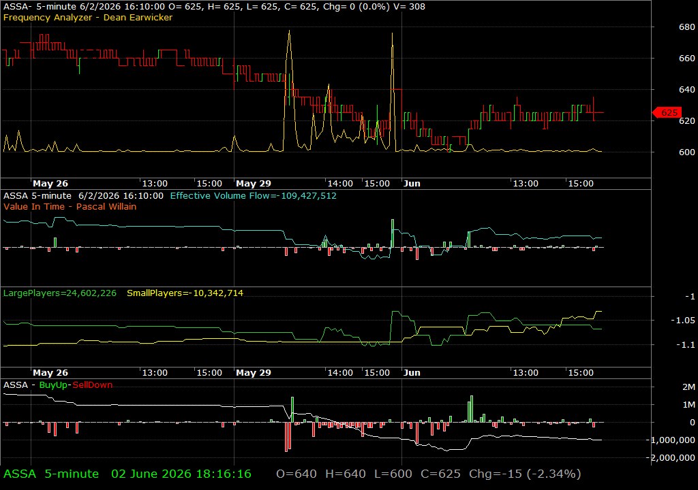Image resolution: width=698 pixels, height=490 pixels.
Task: Click 'C=625' in bottom status bar
Action: (441, 474)
